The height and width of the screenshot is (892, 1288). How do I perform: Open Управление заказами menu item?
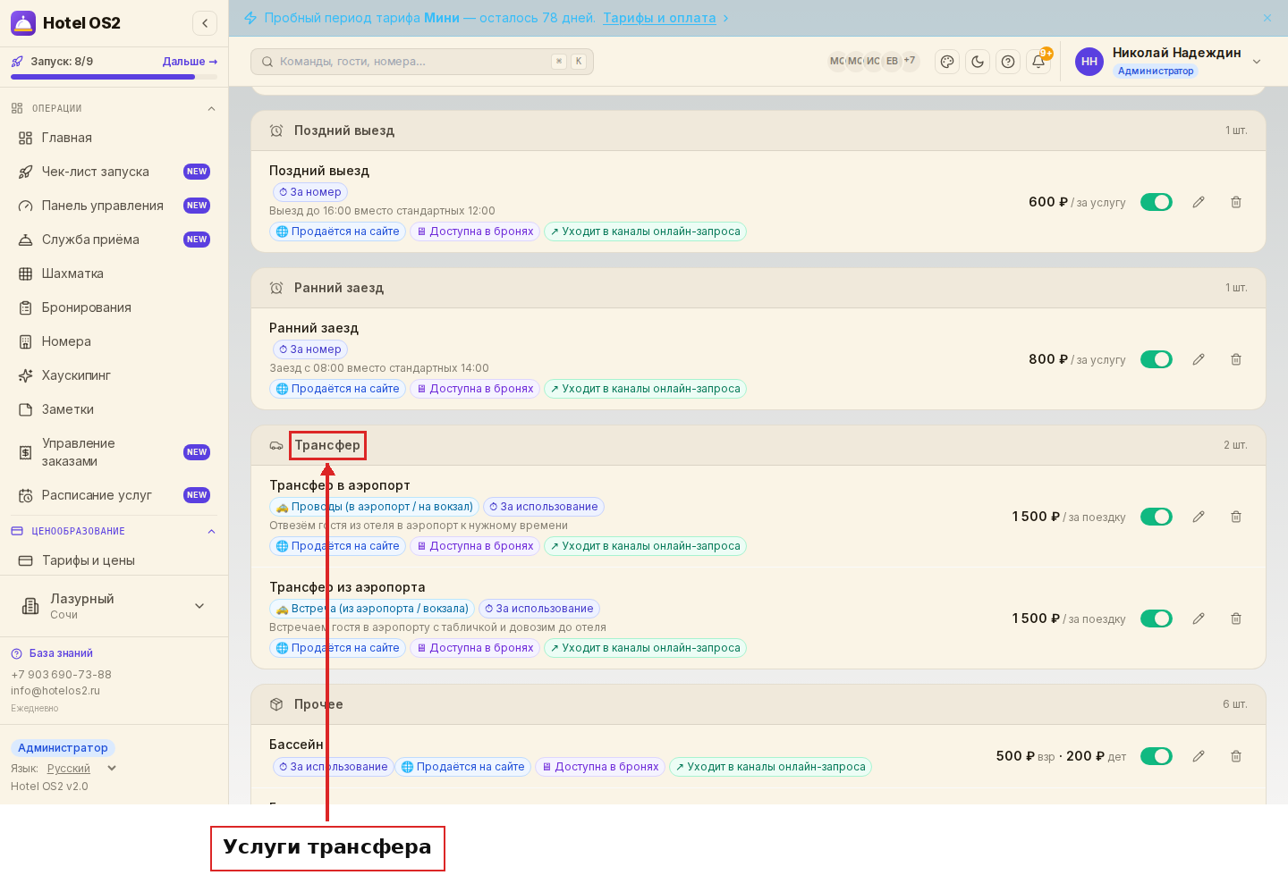pos(114,452)
